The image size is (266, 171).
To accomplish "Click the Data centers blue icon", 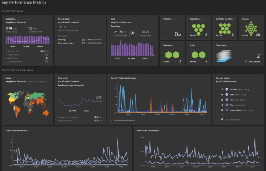I will (246, 61).
